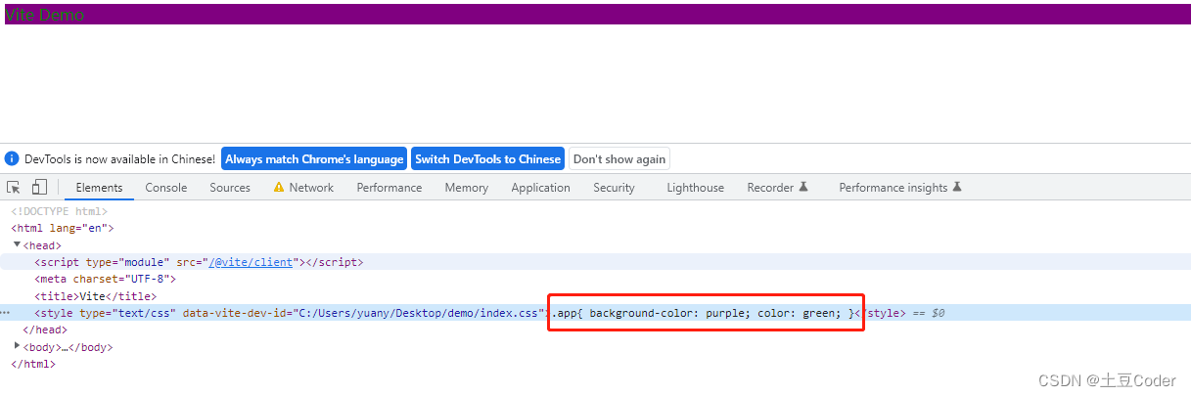Click the flask icon next to Recorder
The width and height of the screenshot is (1191, 396).
(x=803, y=188)
